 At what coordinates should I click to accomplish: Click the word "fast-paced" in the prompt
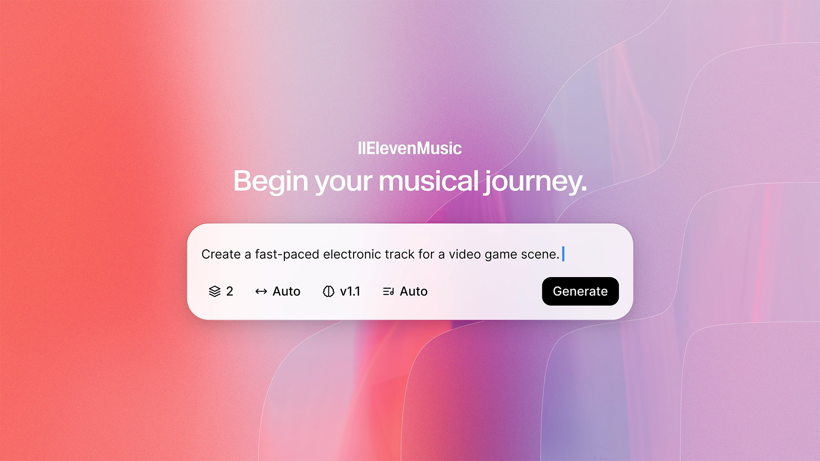287,254
